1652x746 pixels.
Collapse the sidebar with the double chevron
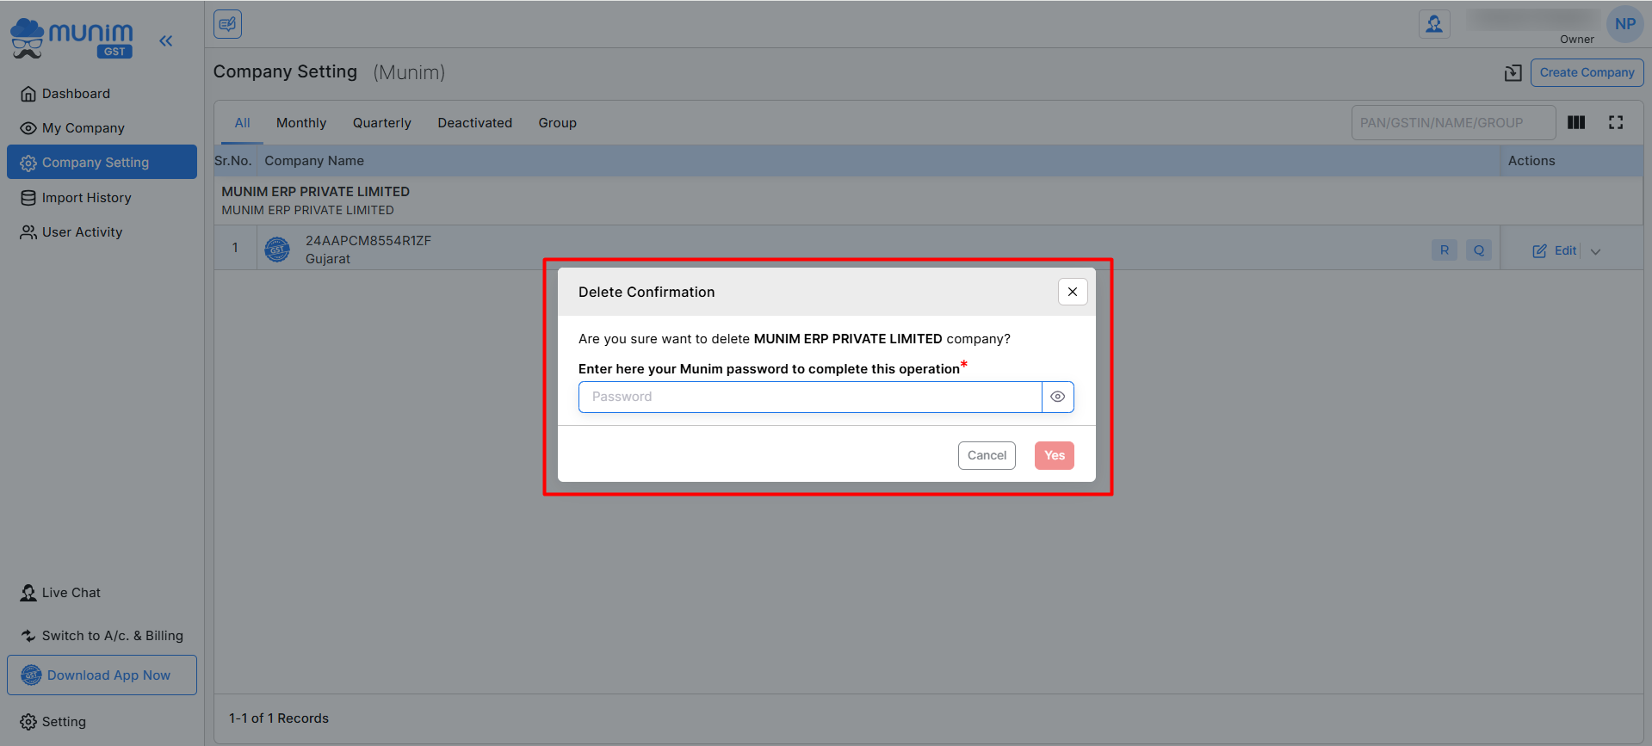165,40
